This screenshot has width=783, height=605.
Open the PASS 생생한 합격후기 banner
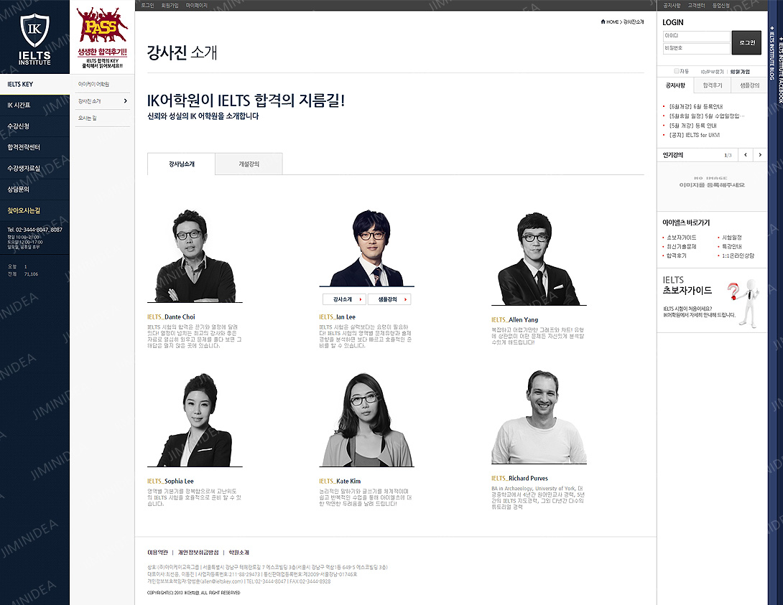point(103,38)
